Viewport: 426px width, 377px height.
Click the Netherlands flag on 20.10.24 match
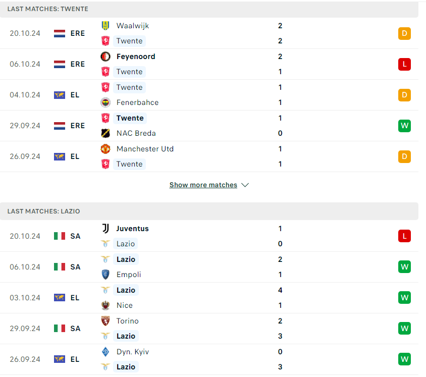[x=60, y=33]
